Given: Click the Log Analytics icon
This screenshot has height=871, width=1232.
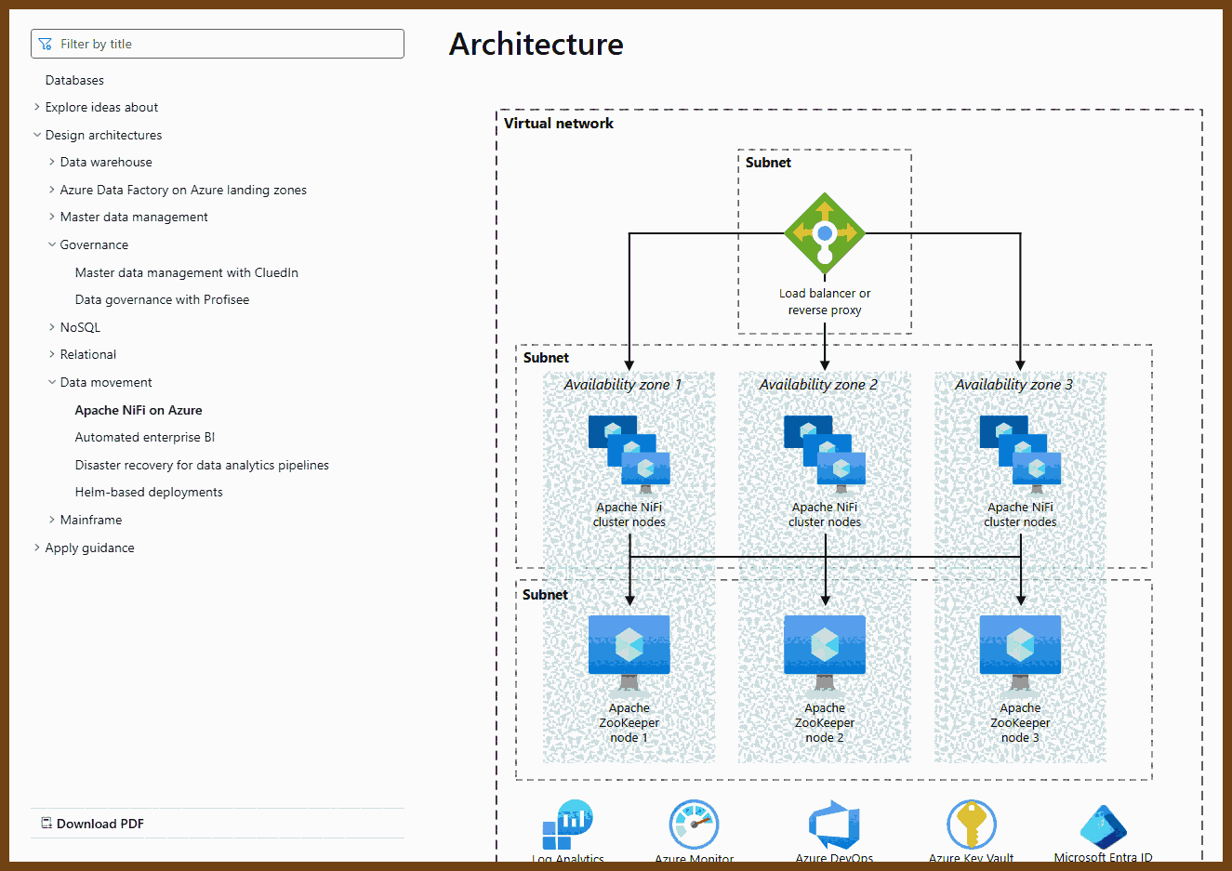Looking at the screenshot, I should point(567,825).
